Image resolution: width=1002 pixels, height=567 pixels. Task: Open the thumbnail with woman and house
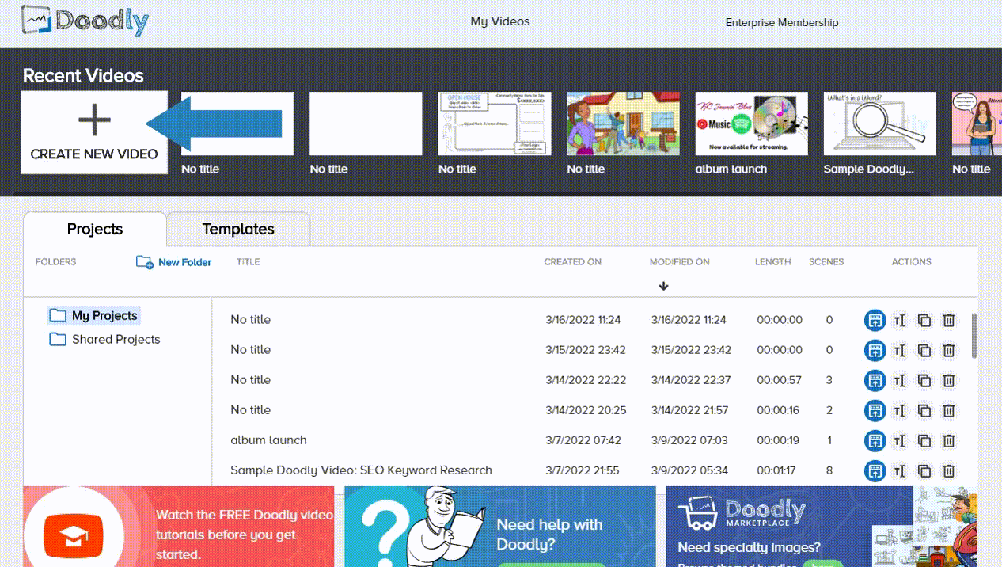click(623, 124)
